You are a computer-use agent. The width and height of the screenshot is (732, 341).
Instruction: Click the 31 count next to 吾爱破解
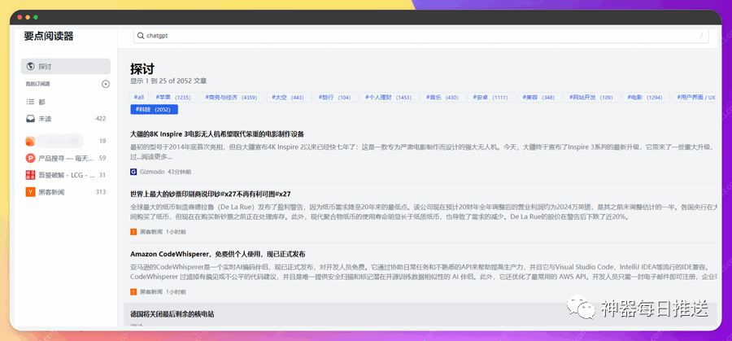point(102,175)
